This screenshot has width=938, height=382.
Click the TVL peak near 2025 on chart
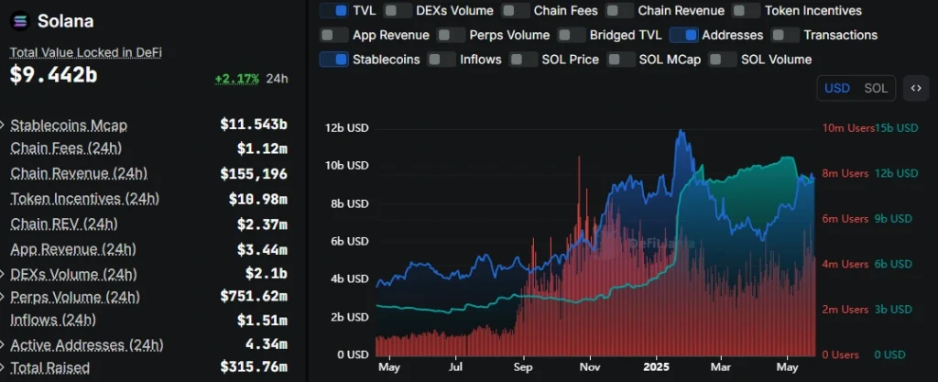coord(681,131)
